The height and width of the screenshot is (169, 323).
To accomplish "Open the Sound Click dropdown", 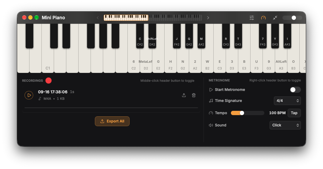I will click(x=285, y=125).
